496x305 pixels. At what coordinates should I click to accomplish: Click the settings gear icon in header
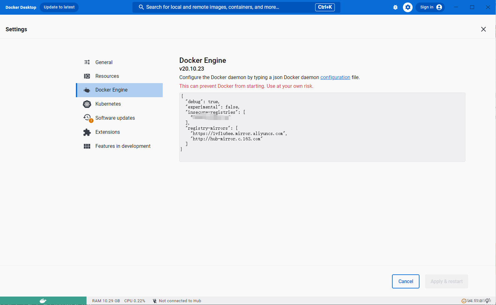coord(408,7)
